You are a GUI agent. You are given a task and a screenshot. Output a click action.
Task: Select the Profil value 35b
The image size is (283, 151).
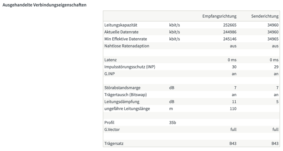(172, 123)
